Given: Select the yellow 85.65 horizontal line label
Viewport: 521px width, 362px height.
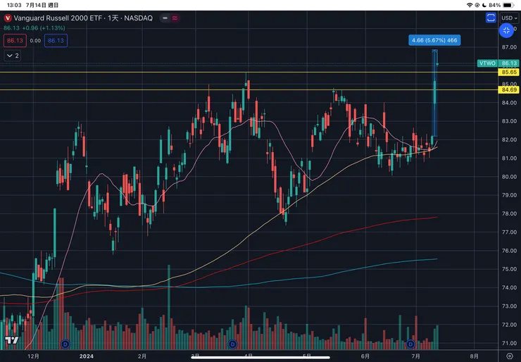Looking at the screenshot, I should coord(509,72).
